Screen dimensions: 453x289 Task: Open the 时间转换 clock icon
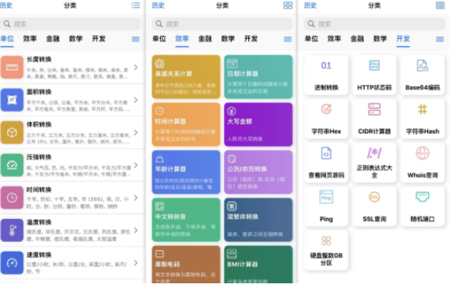coord(12,198)
